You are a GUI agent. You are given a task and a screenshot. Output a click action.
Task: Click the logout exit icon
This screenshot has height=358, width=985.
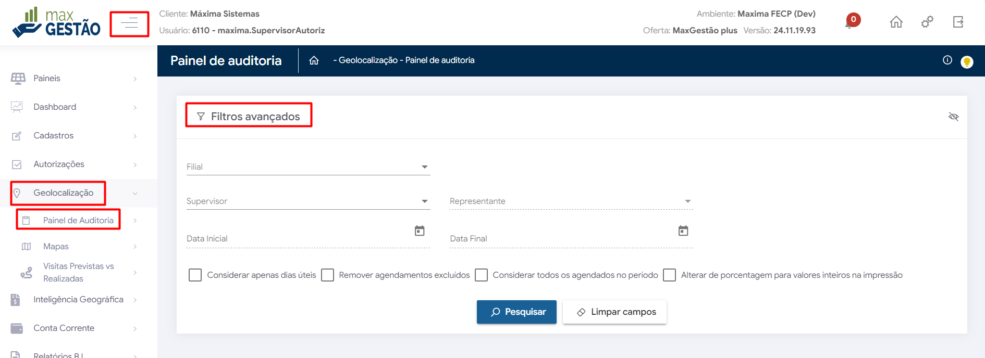tap(958, 22)
